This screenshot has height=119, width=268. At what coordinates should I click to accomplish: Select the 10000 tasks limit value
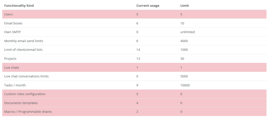point(185,85)
